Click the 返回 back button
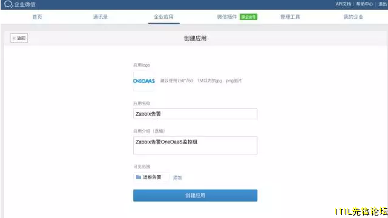The image size is (388, 218). pyautogui.click(x=19, y=38)
